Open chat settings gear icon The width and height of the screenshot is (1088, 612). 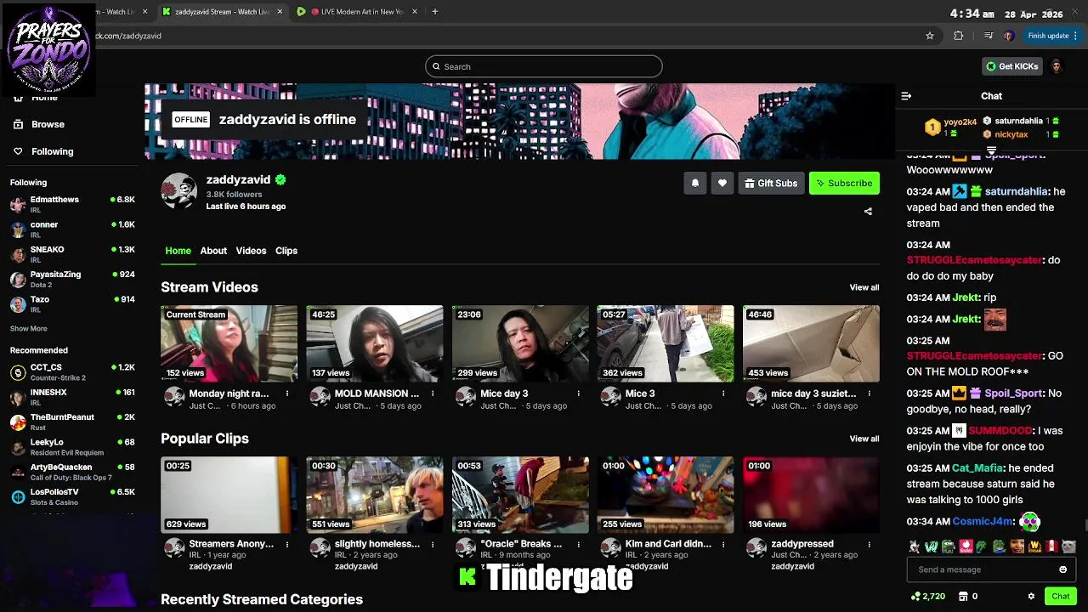point(1031,596)
